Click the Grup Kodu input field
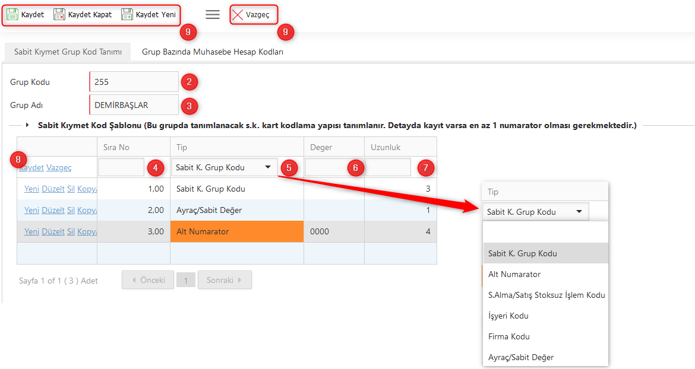695x369 pixels. tap(134, 82)
